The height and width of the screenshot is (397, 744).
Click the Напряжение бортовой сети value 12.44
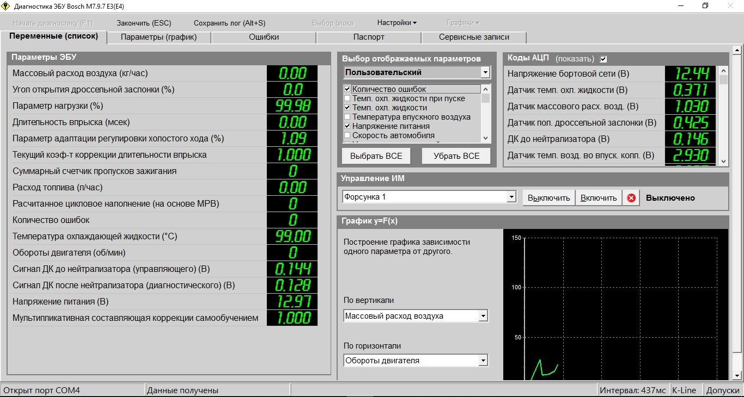pos(690,74)
